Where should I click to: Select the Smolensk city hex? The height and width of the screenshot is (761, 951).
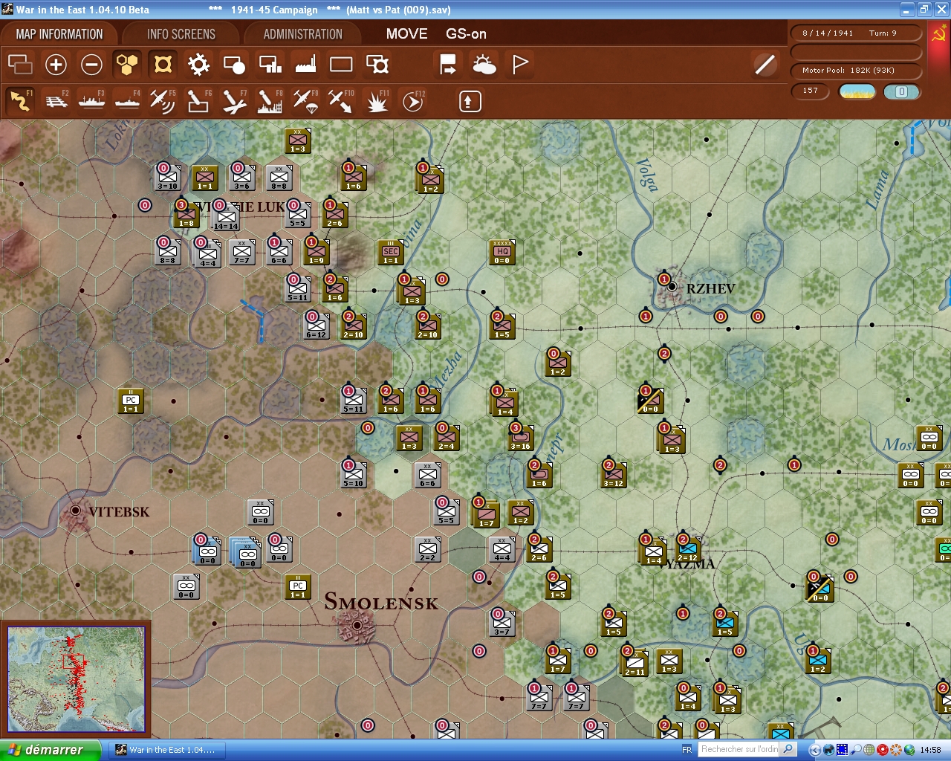coord(357,625)
